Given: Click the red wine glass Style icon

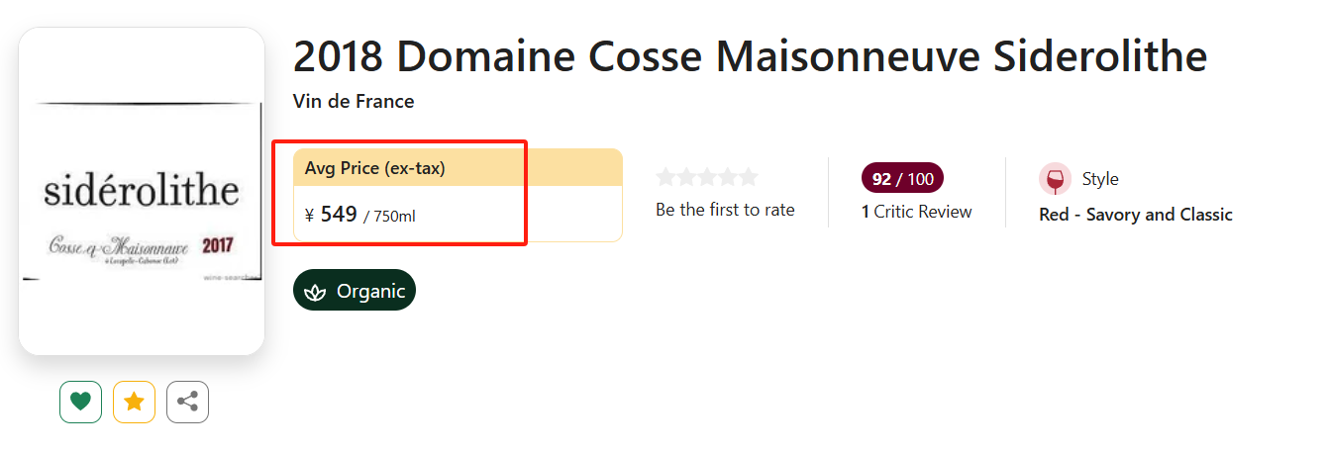Looking at the screenshot, I should tap(1055, 179).
